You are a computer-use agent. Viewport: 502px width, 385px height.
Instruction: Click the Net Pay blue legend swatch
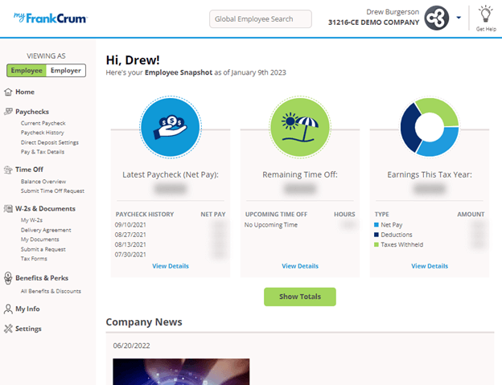[376, 225]
